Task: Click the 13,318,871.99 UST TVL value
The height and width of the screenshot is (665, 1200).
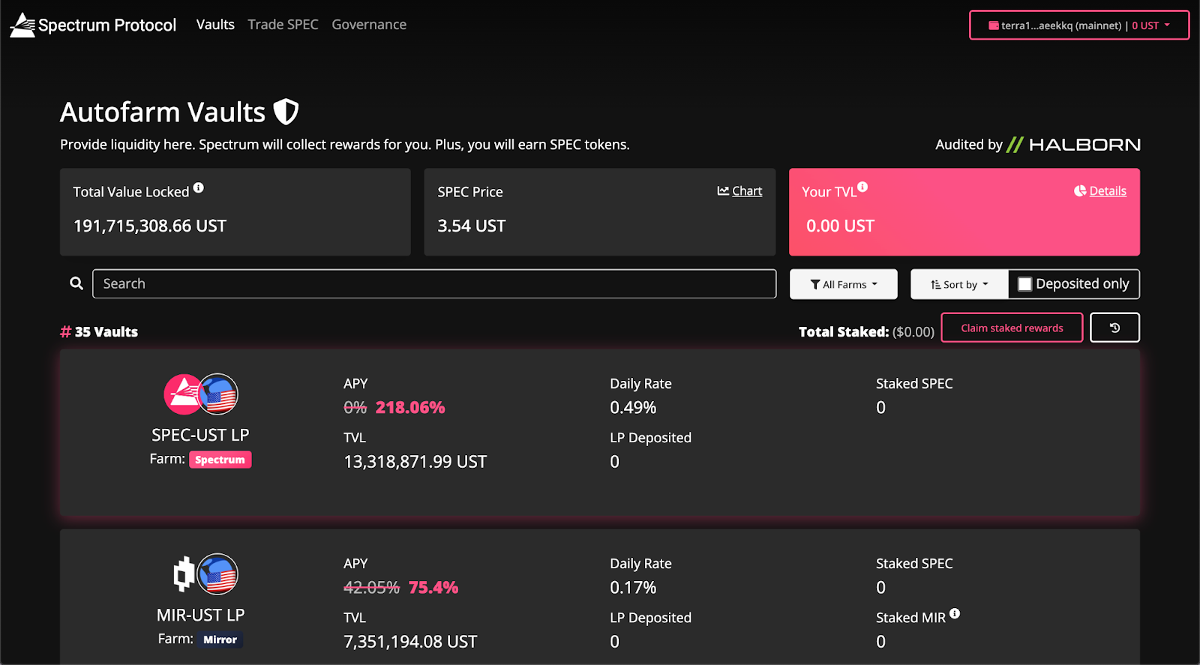Action: click(415, 462)
